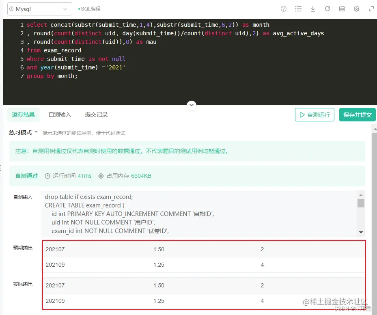The image size is (377, 315).
Task: Click the self-test input scrollbar thumb
Action: (x=361, y=203)
